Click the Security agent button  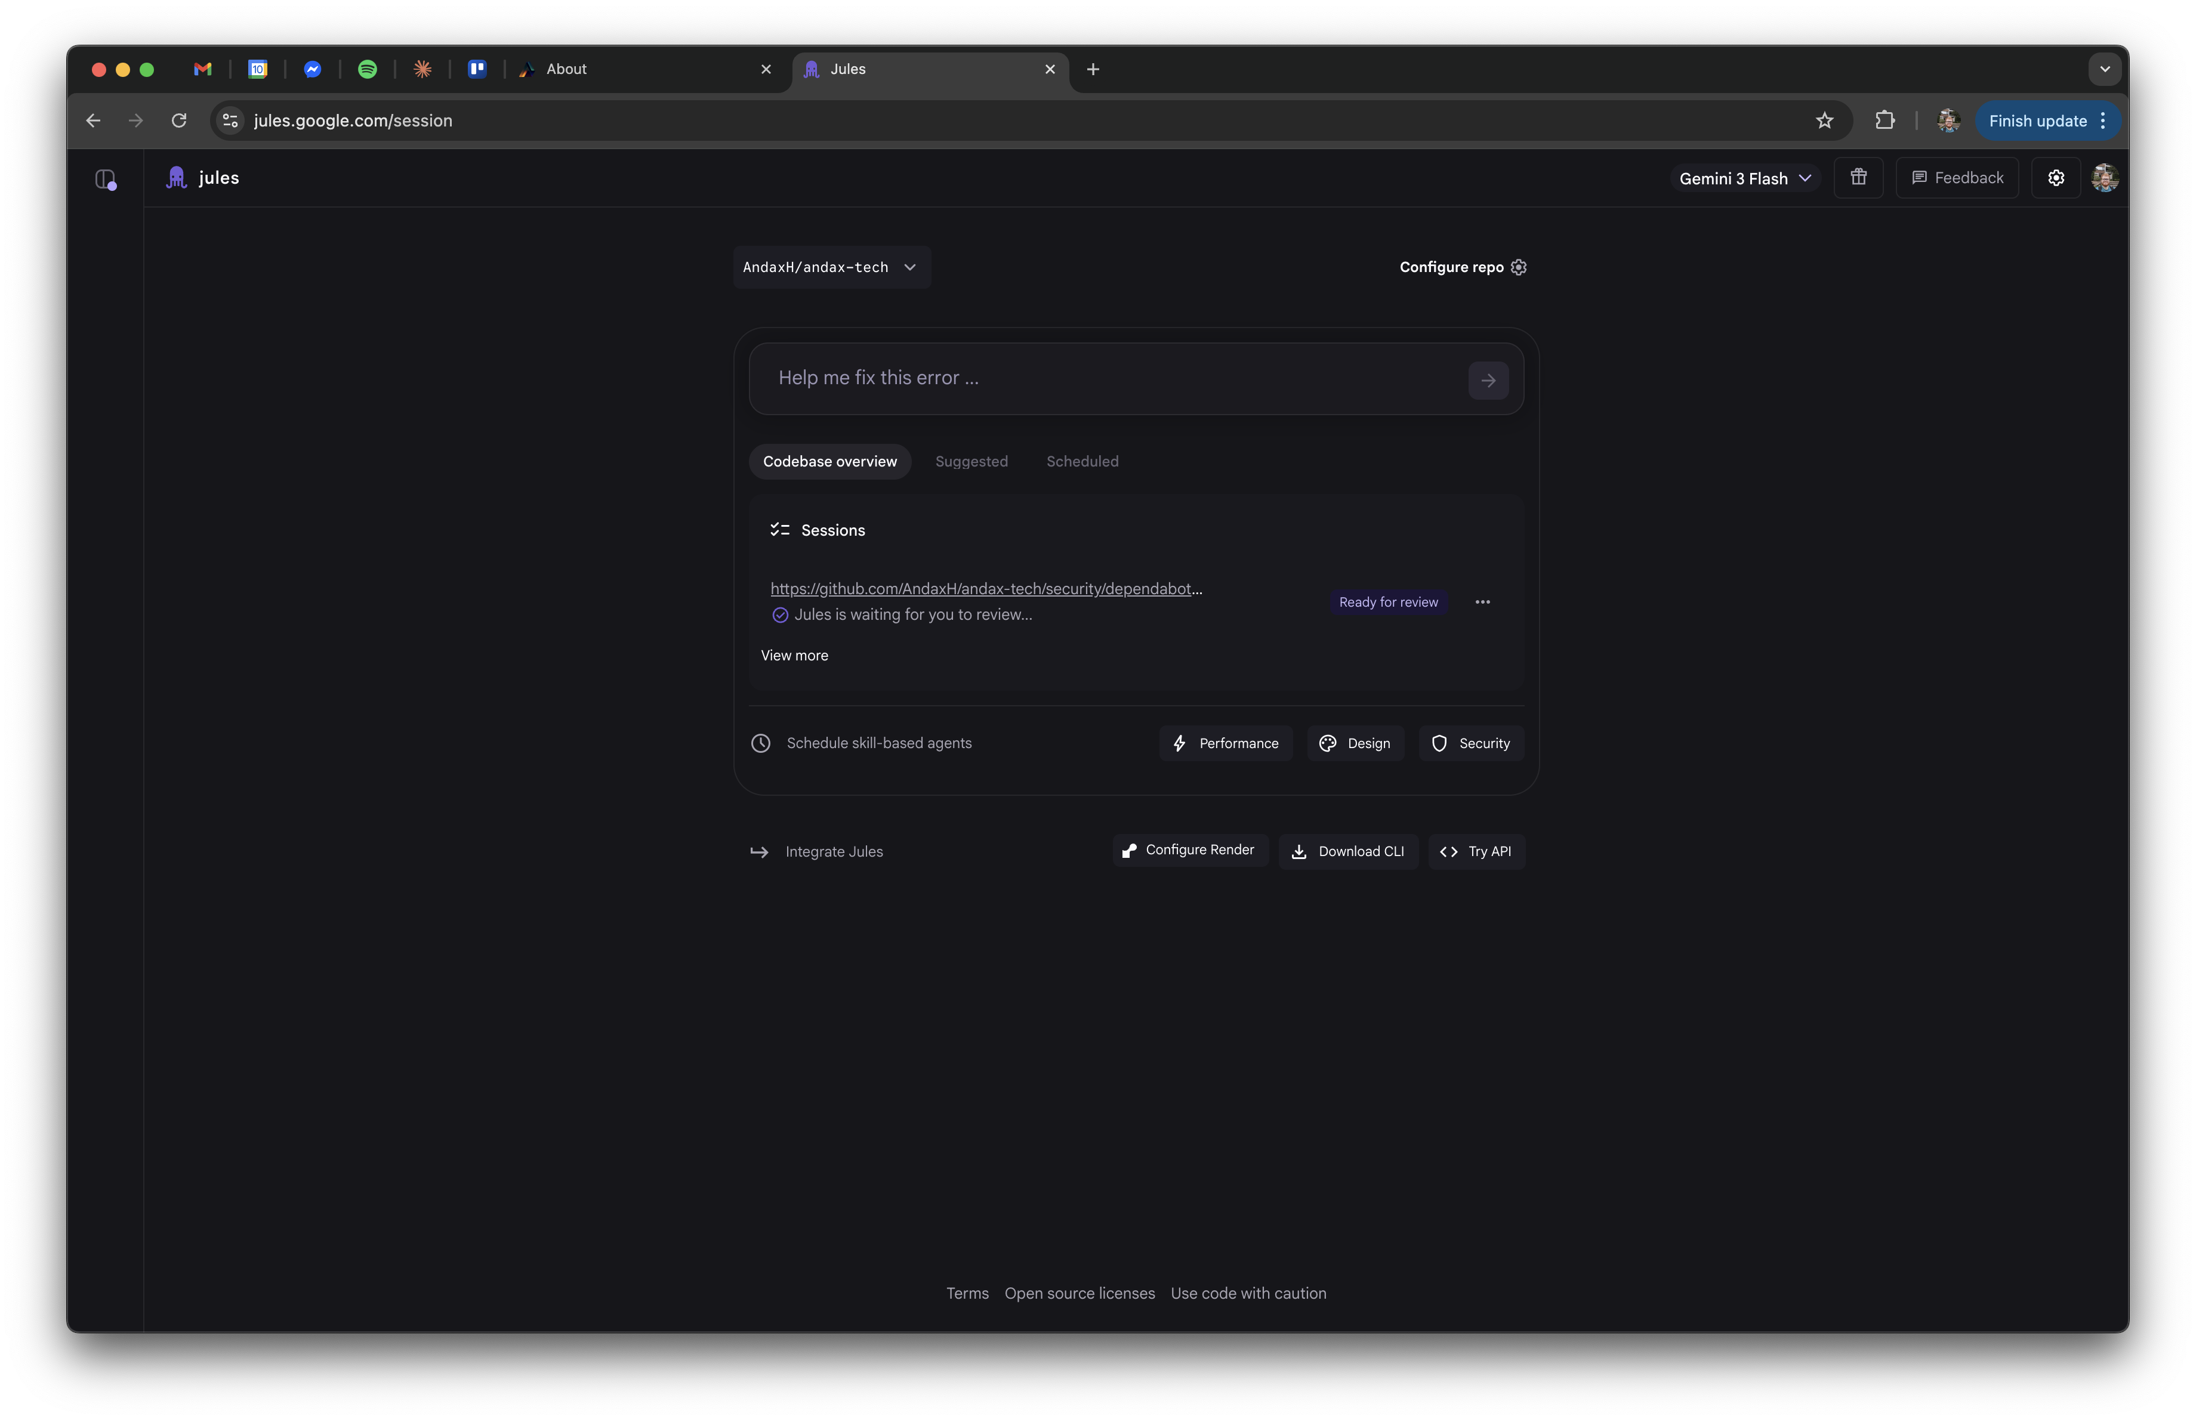(1471, 743)
